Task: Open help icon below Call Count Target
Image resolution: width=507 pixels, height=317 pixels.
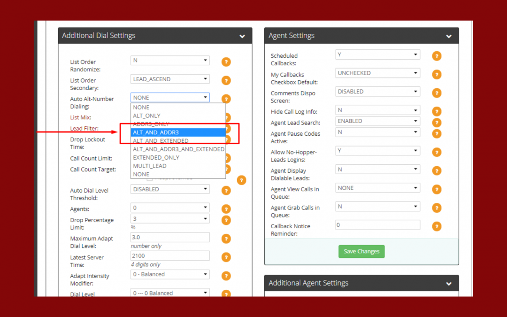Action: click(x=242, y=180)
